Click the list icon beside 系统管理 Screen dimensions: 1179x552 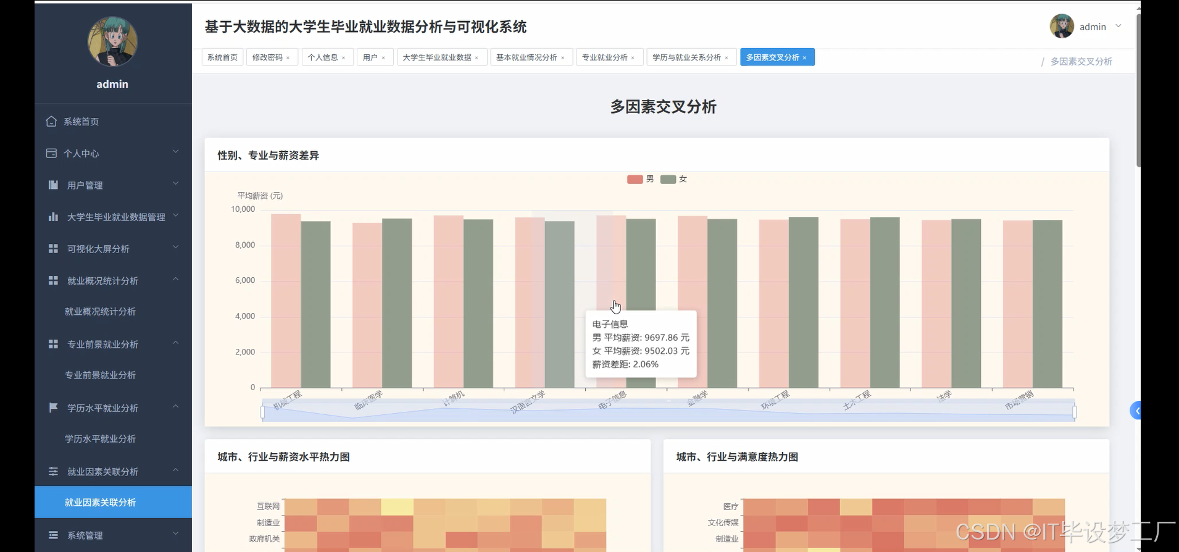(53, 535)
